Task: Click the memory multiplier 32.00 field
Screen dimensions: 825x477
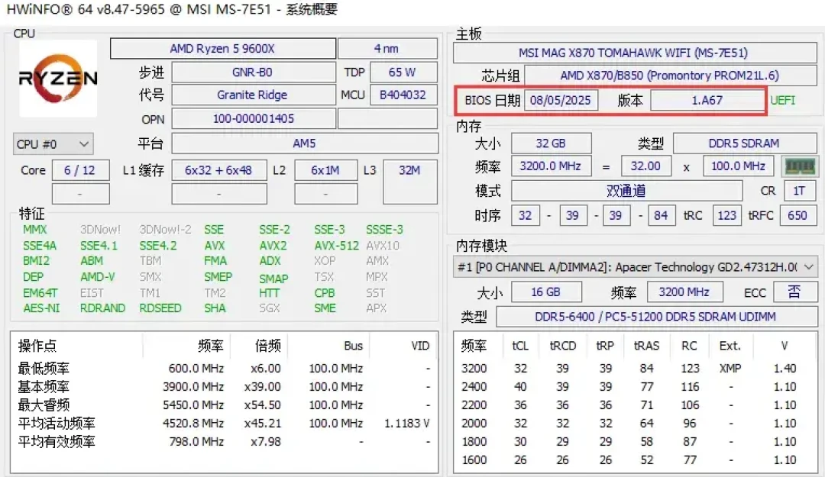Action: (646, 166)
